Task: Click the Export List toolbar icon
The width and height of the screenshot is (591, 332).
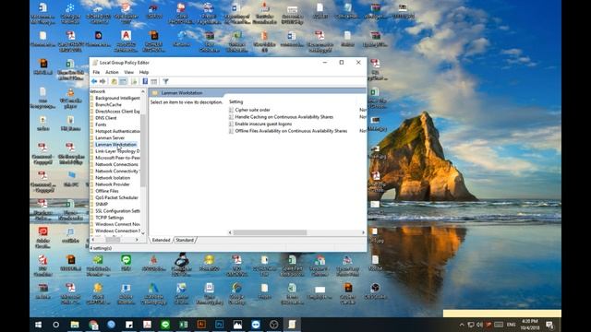Action: click(x=134, y=81)
